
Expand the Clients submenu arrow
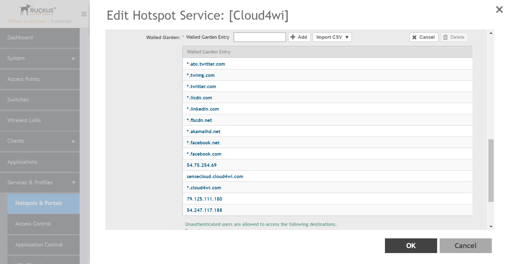coord(74,141)
